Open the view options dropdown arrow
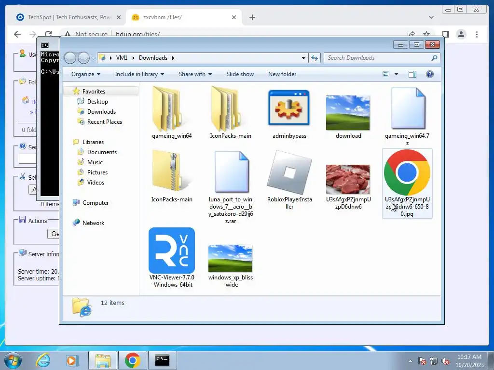Screen dimensions: 494x370 click(x=396, y=74)
